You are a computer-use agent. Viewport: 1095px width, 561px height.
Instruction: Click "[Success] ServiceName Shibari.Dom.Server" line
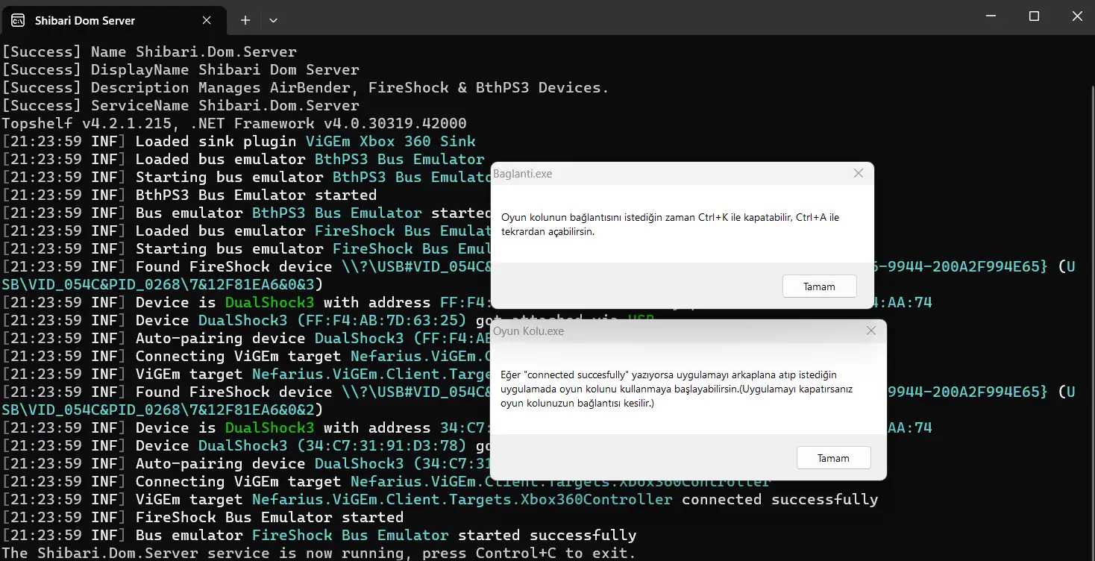[181, 105]
